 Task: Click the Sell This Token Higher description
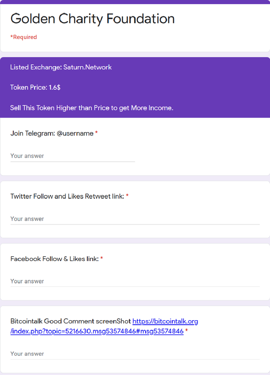pyautogui.click(x=92, y=108)
